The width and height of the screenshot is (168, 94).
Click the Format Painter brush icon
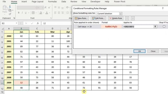tap(10, 14)
